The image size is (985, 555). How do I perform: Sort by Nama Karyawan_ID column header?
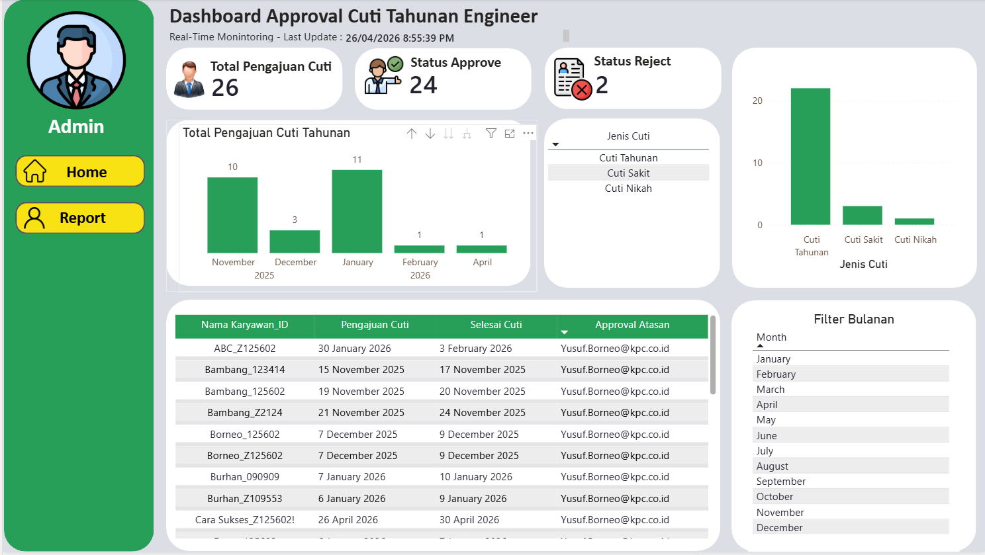pos(244,325)
